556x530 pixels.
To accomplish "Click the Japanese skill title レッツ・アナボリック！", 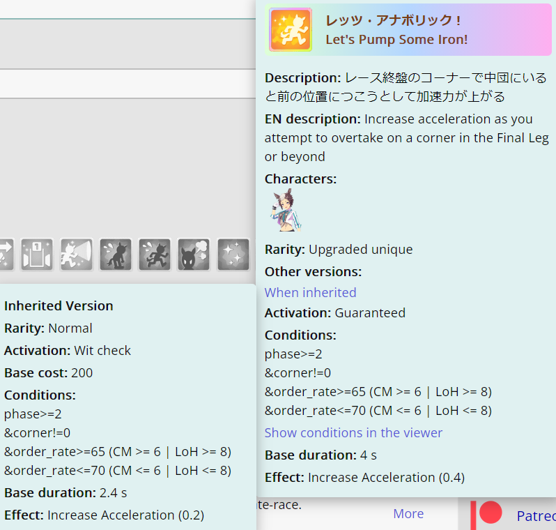I will click(393, 20).
